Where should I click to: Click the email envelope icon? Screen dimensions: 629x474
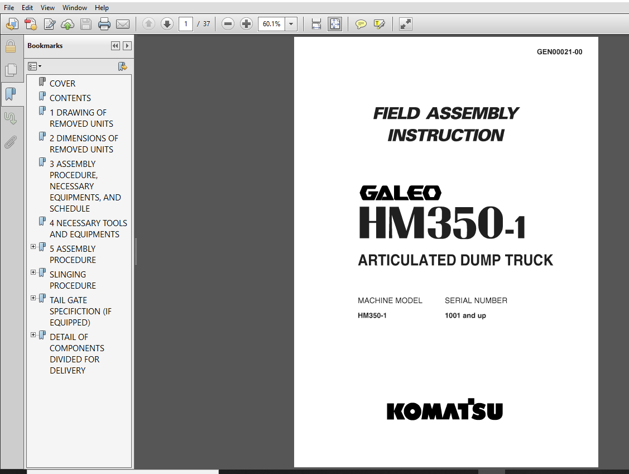tap(123, 24)
